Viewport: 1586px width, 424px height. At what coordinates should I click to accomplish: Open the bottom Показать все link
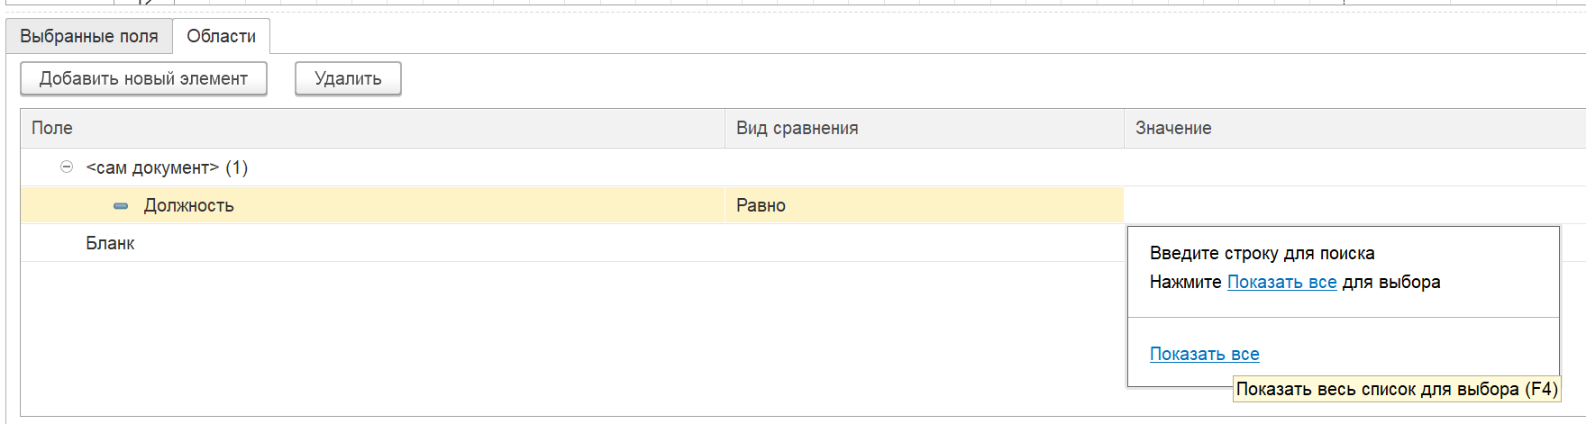tap(1204, 355)
